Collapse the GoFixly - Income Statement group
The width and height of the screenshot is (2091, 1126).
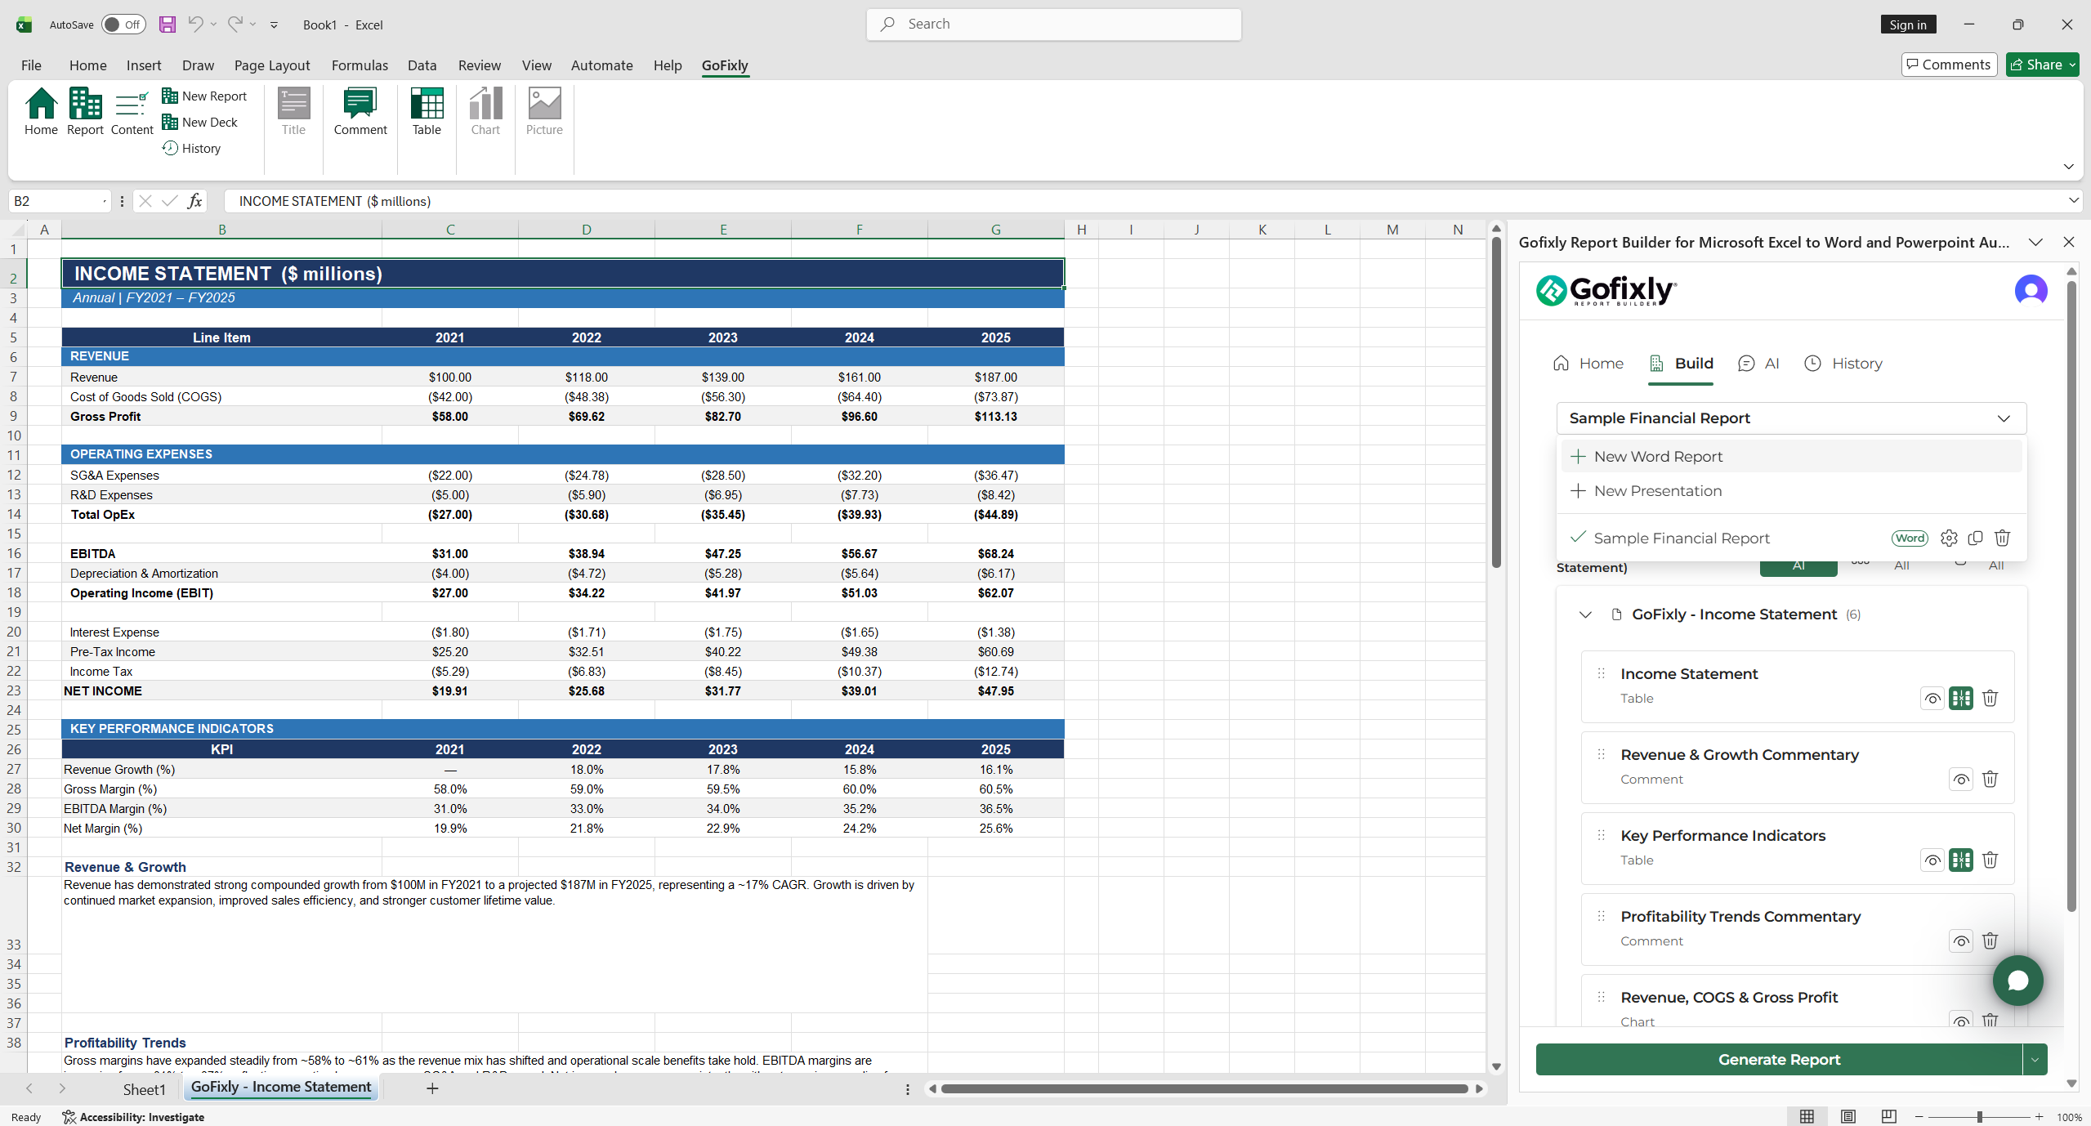tap(1585, 614)
